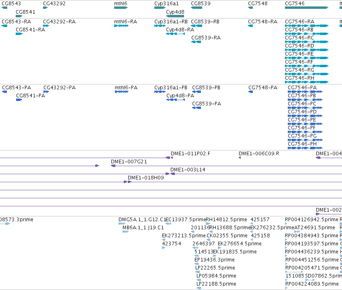Select protein CG43292-PA

(x=59, y=88)
